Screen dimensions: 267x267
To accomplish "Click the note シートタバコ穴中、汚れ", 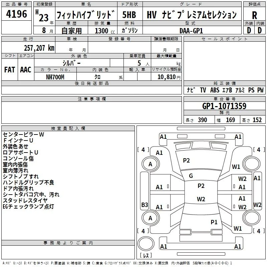I will pos(31,195).
